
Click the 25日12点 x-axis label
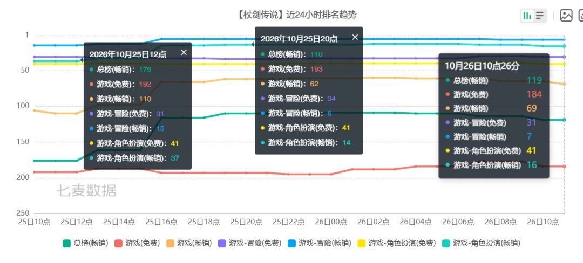(77, 222)
